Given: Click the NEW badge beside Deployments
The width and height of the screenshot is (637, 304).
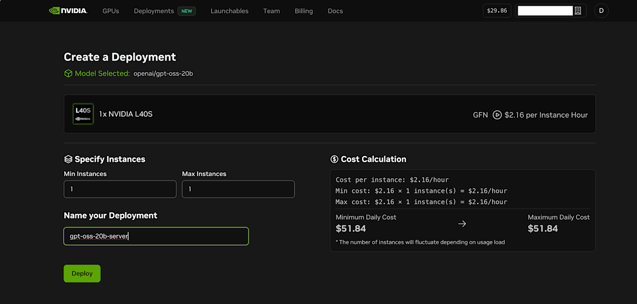Looking at the screenshot, I should (x=187, y=11).
